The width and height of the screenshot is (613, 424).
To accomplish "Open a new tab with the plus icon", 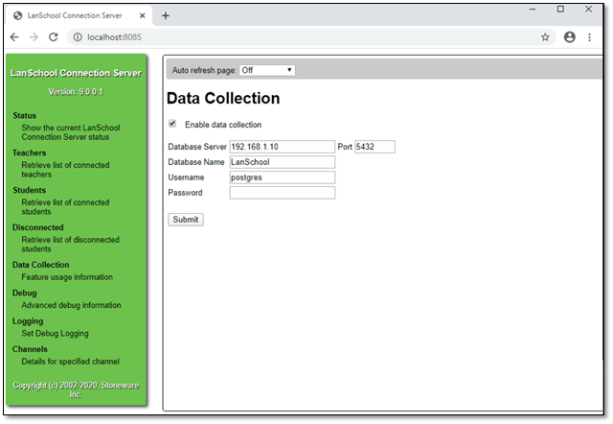I will coord(166,15).
